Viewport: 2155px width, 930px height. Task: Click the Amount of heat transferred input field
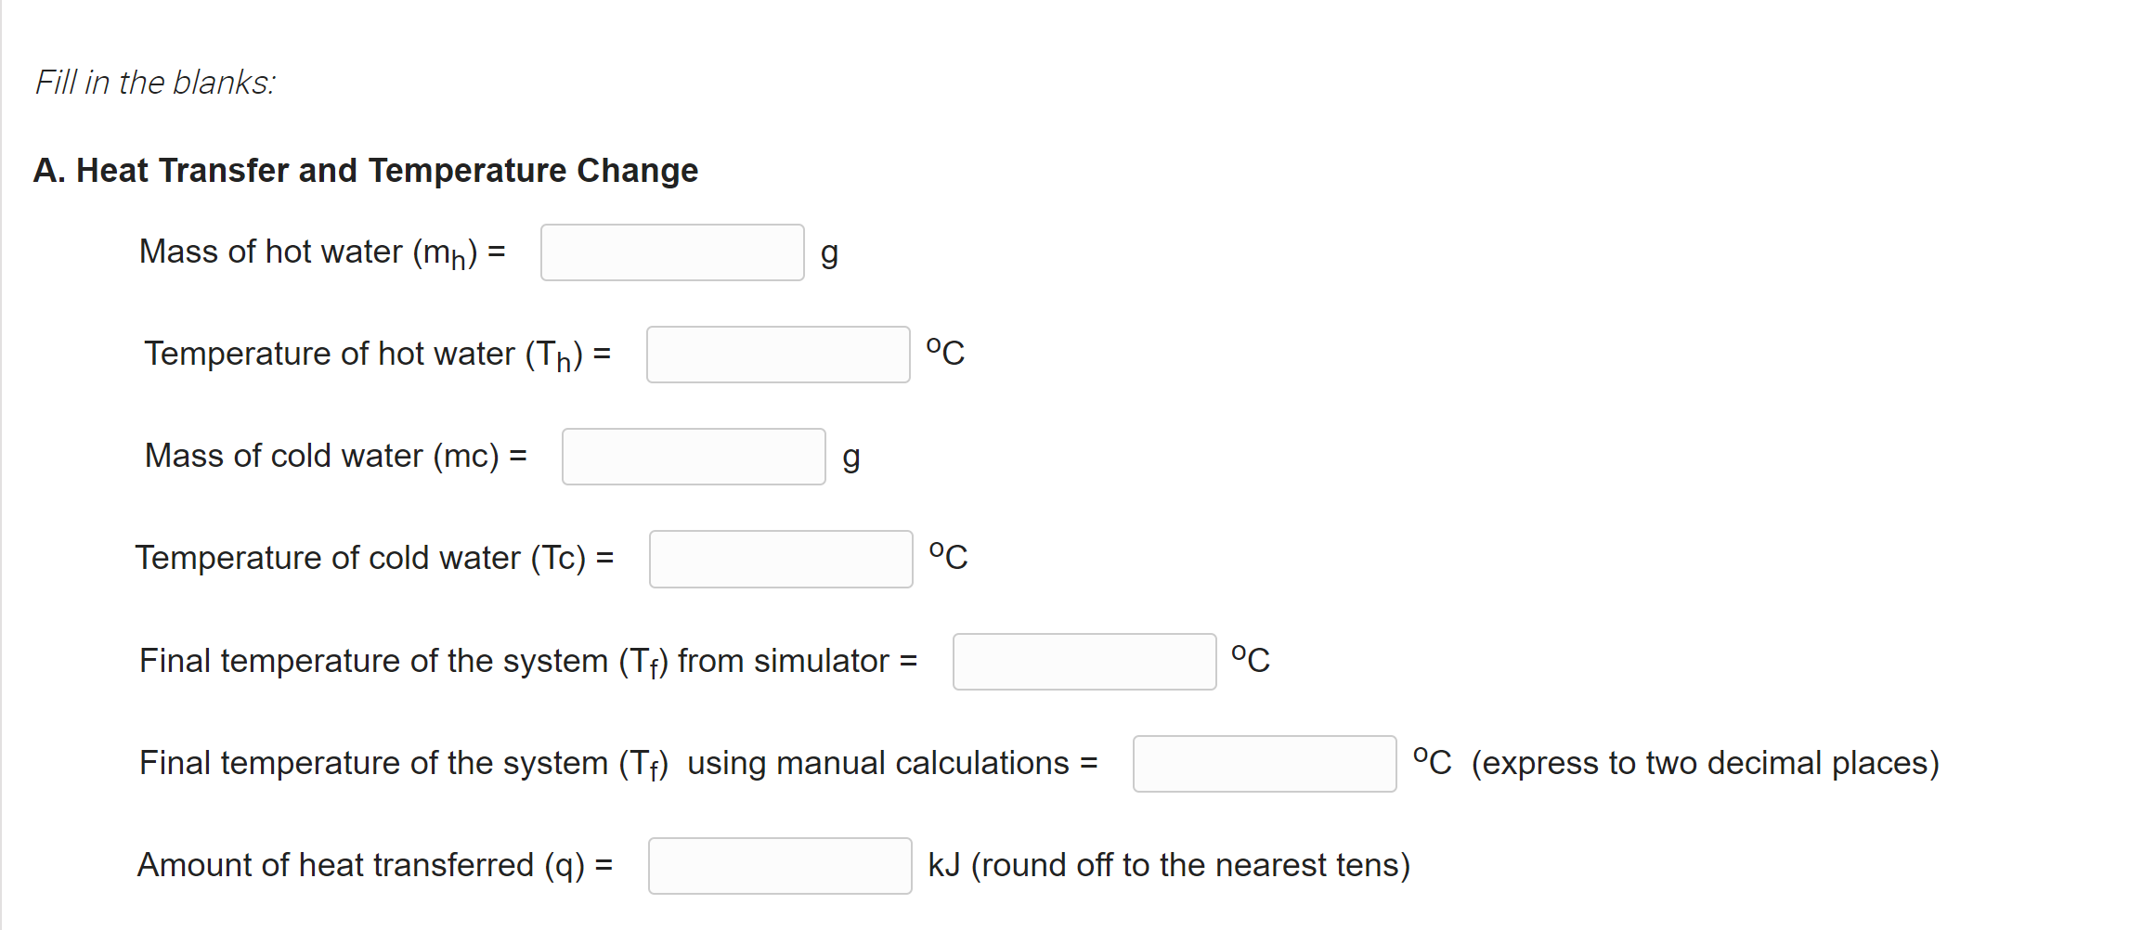pyautogui.click(x=779, y=865)
